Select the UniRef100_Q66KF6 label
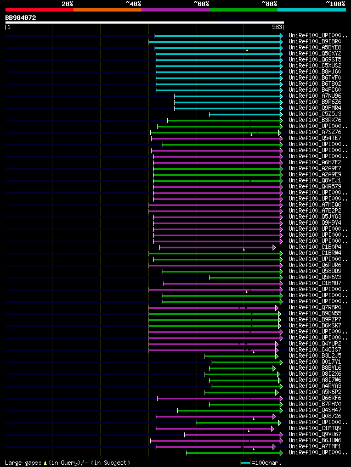This screenshot has width=351, height=467. [315, 398]
